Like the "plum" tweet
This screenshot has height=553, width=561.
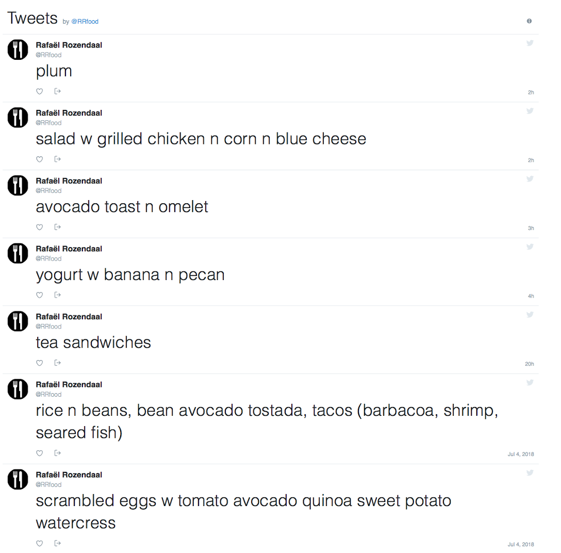coord(39,91)
